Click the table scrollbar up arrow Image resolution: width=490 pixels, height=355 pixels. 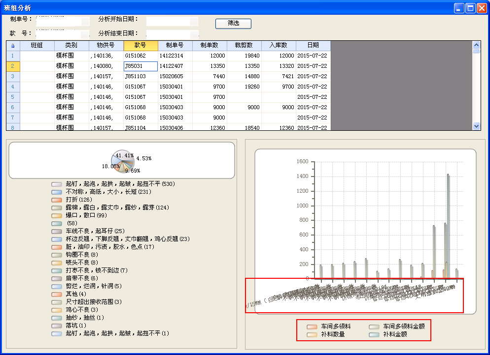pyautogui.click(x=476, y=45)
